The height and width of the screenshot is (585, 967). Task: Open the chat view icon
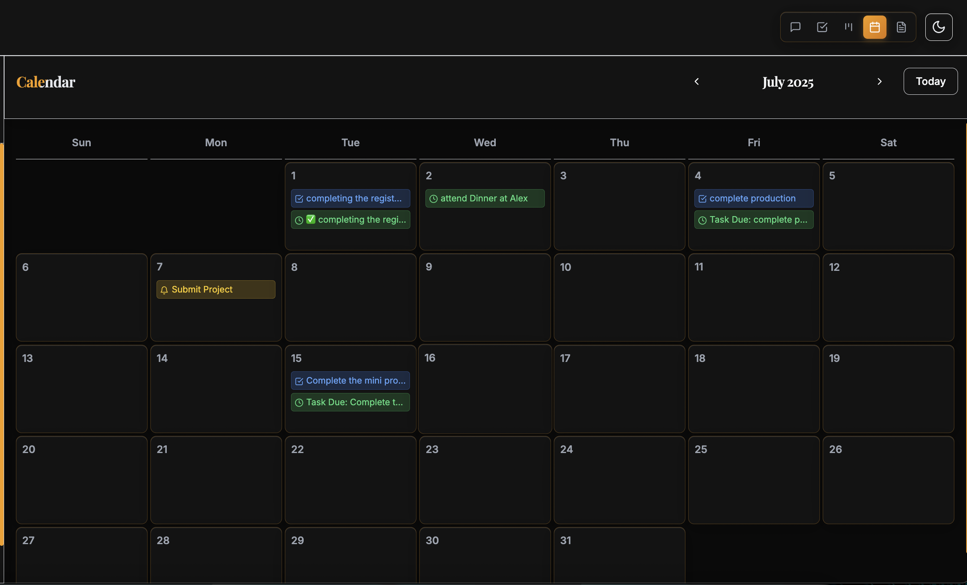tap(795, 27)
